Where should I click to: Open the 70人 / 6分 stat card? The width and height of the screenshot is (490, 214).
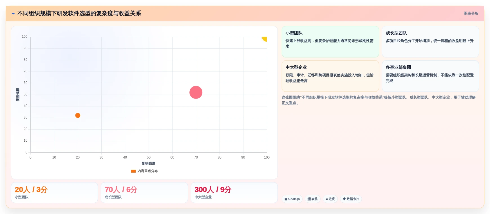click(144, 193)
